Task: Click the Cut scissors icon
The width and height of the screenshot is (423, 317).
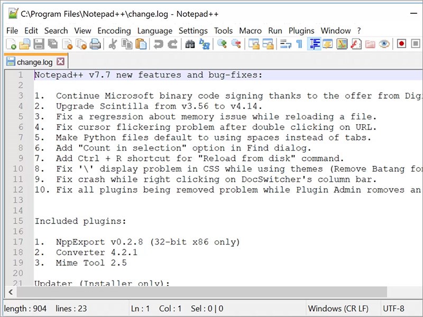Action: (x=113, y=44)
